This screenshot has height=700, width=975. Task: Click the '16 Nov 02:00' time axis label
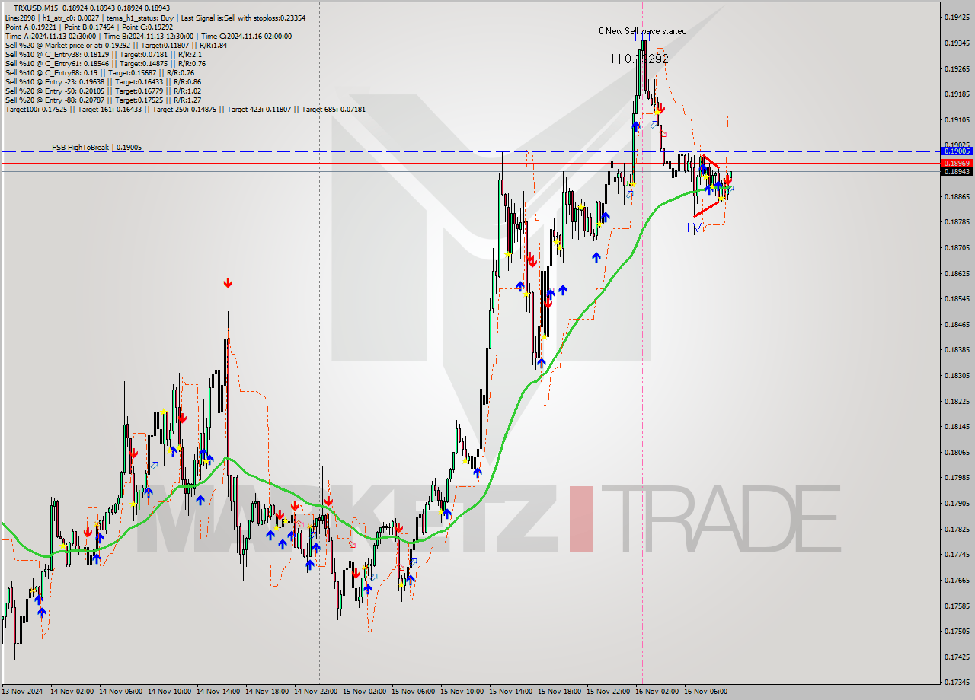[x=657, y=692]
